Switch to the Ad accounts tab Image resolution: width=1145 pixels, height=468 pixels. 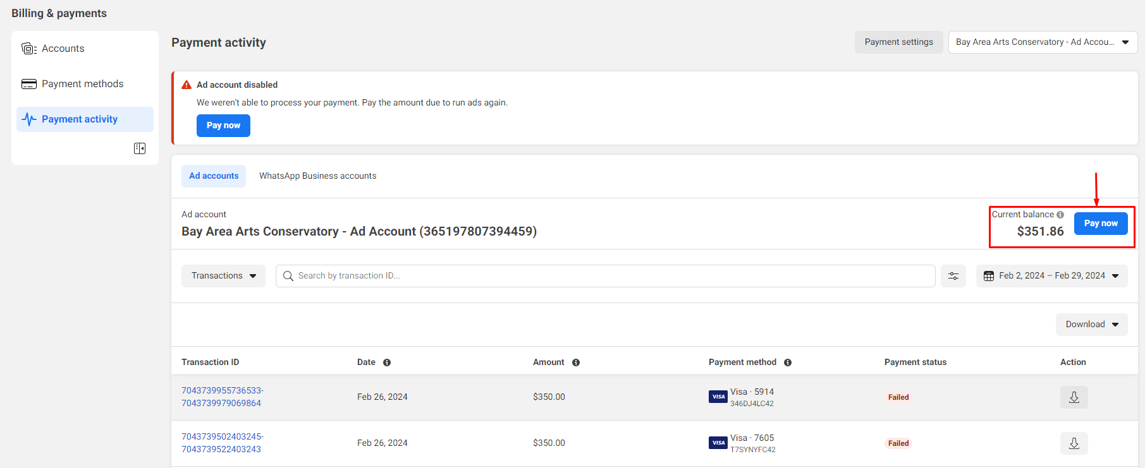tap(214, 176)
